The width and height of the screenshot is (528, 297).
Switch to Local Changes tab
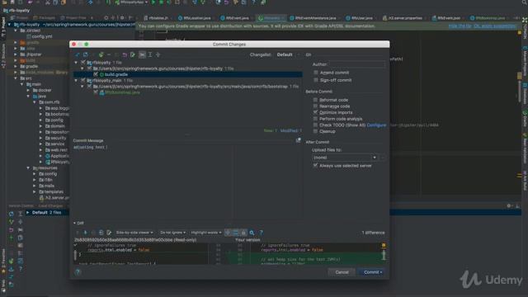coord(50,205)
